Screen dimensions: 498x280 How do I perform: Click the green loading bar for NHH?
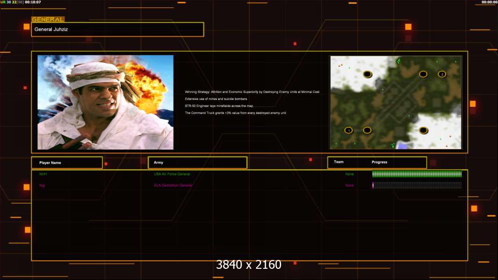point(417,174)
